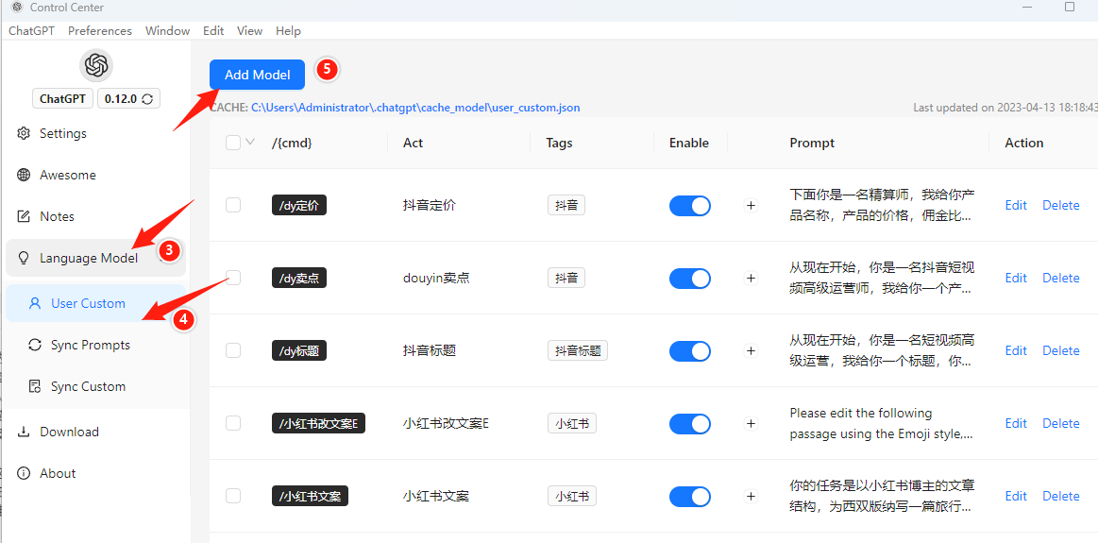Image resolution: width=1098 pixels, height=543 pixels.
Task: Open the Awesome sidebar item
Action: click(x=95, y=175)
